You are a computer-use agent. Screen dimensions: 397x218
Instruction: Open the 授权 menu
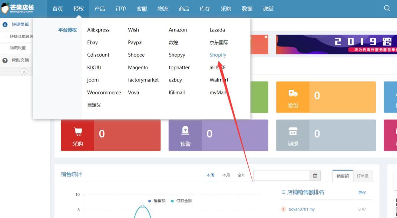79,9
